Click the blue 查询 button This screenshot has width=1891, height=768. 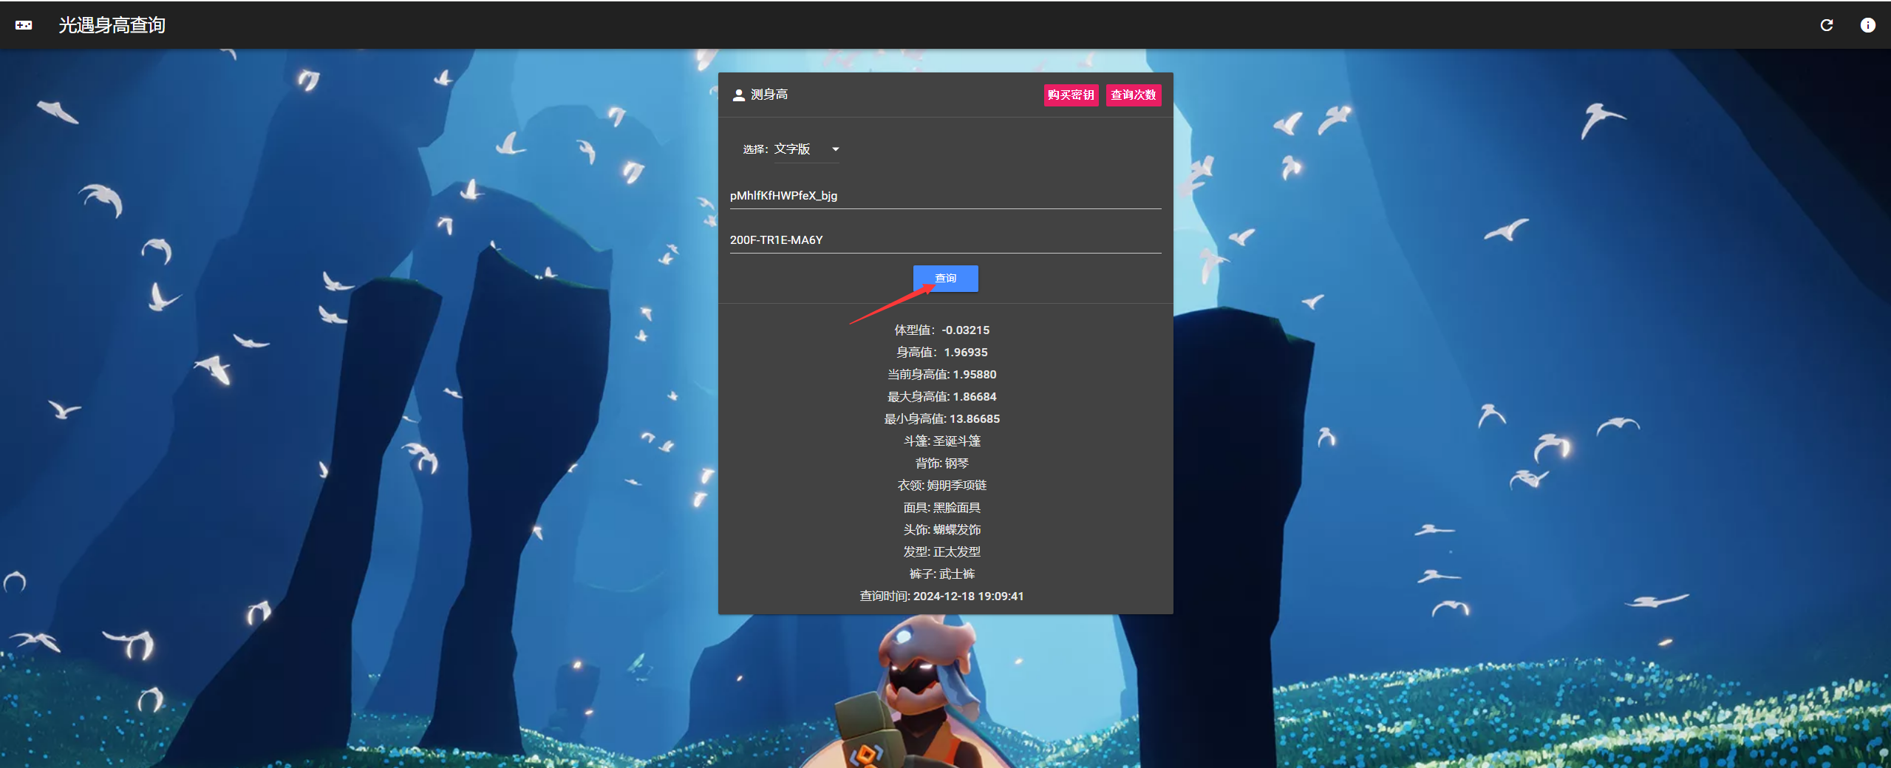click(945, 279)
